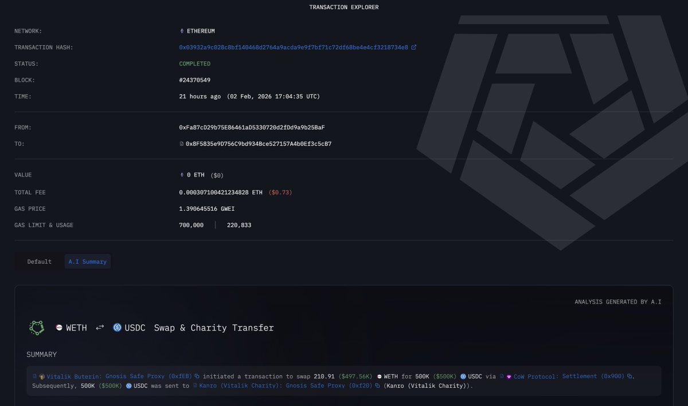Click the USDC token icon in title
Viewport: 688px width, 406px height.
tap(118, 328)
